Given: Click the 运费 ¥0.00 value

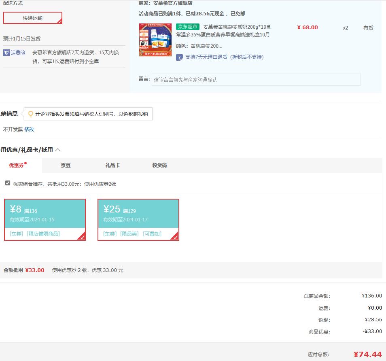Looking at the screenshot, I should 375,308.
